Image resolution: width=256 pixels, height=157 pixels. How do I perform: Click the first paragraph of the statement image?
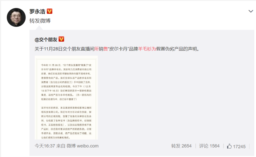pyautogui.click(x=66, y=82)
